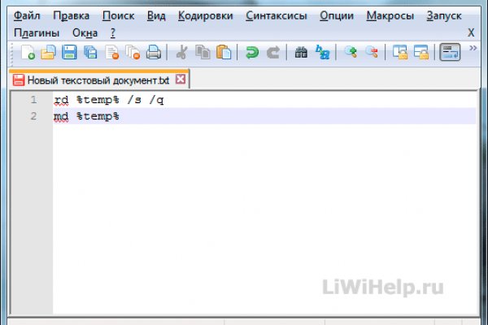Screen dimensions: 488x325
Task: Open the Файл menu
Action: pos(28,15)
